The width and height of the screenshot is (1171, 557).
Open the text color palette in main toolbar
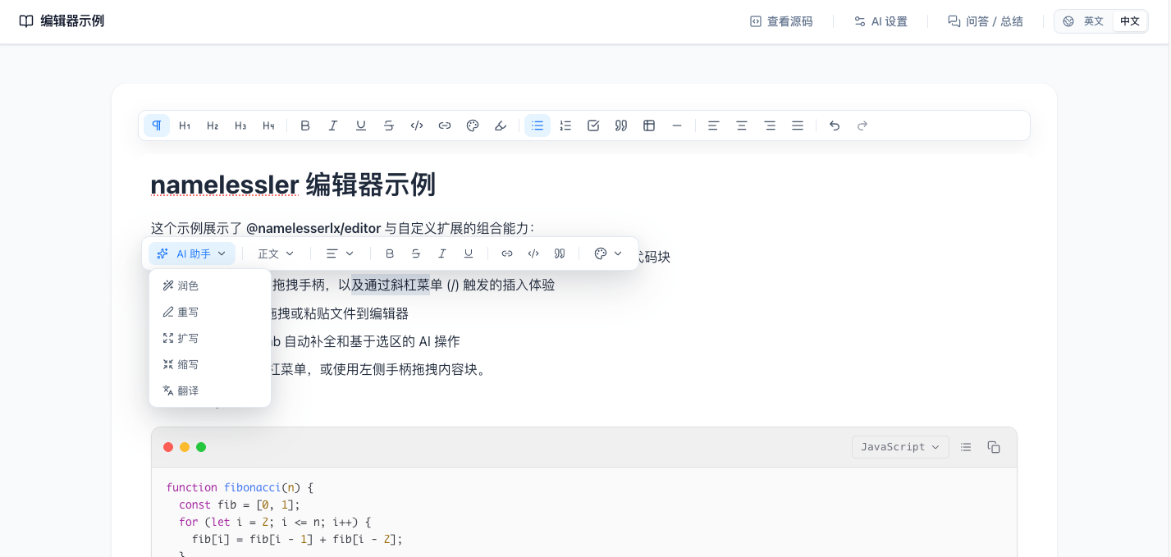click(473, 126)
